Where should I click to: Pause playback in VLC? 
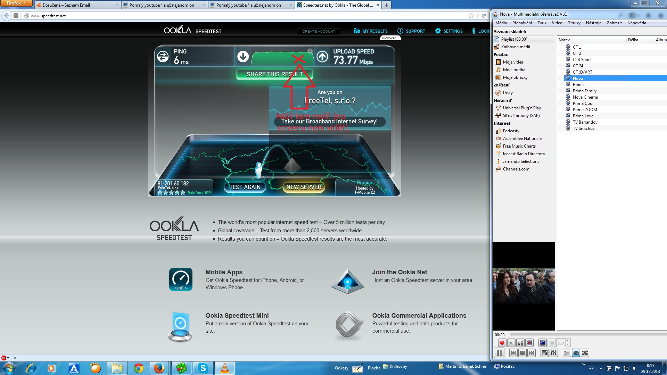499,353
